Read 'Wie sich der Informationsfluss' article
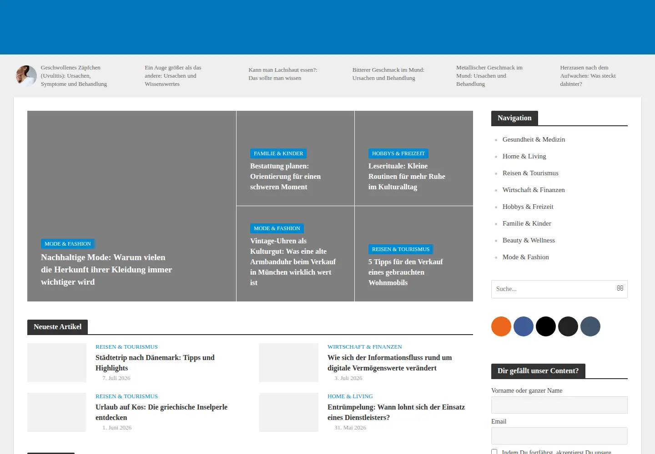Image resolution: width=655 pixels, height=454 pixels. click(390, 363)
